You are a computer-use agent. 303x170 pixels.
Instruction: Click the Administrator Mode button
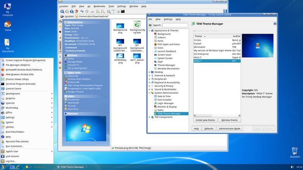(230, 128)
